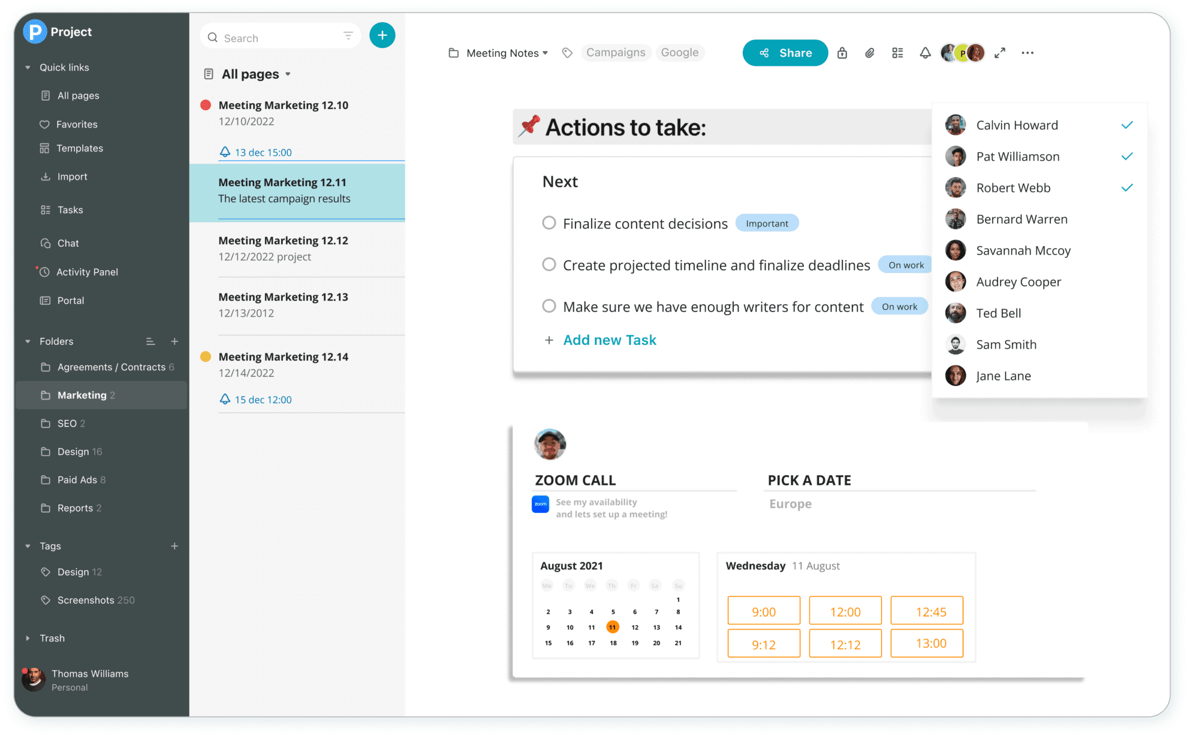
Task: Open the Activity Panel from the sidebar
Action: [87, 271]
